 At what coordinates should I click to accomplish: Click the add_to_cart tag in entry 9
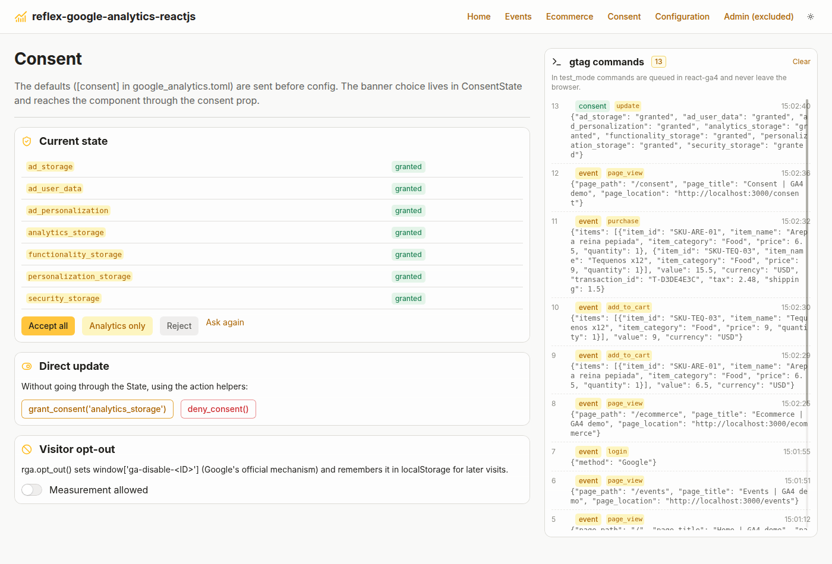pyautogui.click(x=629, y=356)
